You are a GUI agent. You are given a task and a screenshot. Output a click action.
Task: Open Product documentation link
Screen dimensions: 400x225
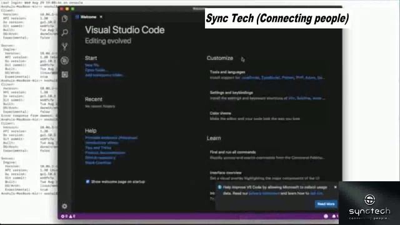105,152
